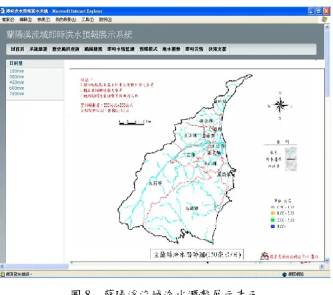Maximize the Internet Explorer window
The width and height of the screenshot is (333, 295).
pos(319,11)
